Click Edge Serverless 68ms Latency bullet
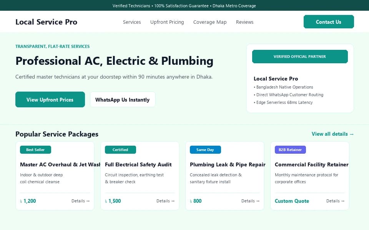The height and width of the screenshot is (230, 369). click(x=283, y=102)
